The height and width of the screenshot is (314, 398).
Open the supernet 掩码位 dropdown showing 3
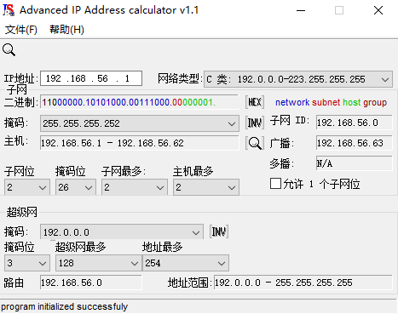pyautogui.click(x=27, y=263)
